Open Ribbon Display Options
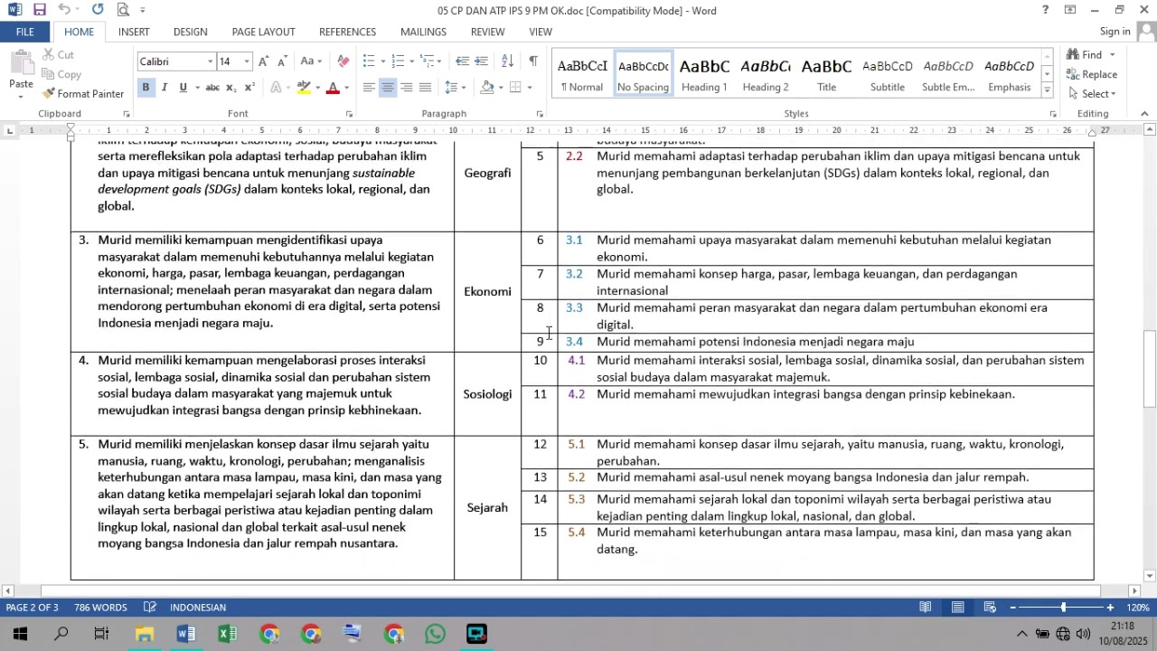Viewport: 1157px width, 651px height. [1070, 10]
